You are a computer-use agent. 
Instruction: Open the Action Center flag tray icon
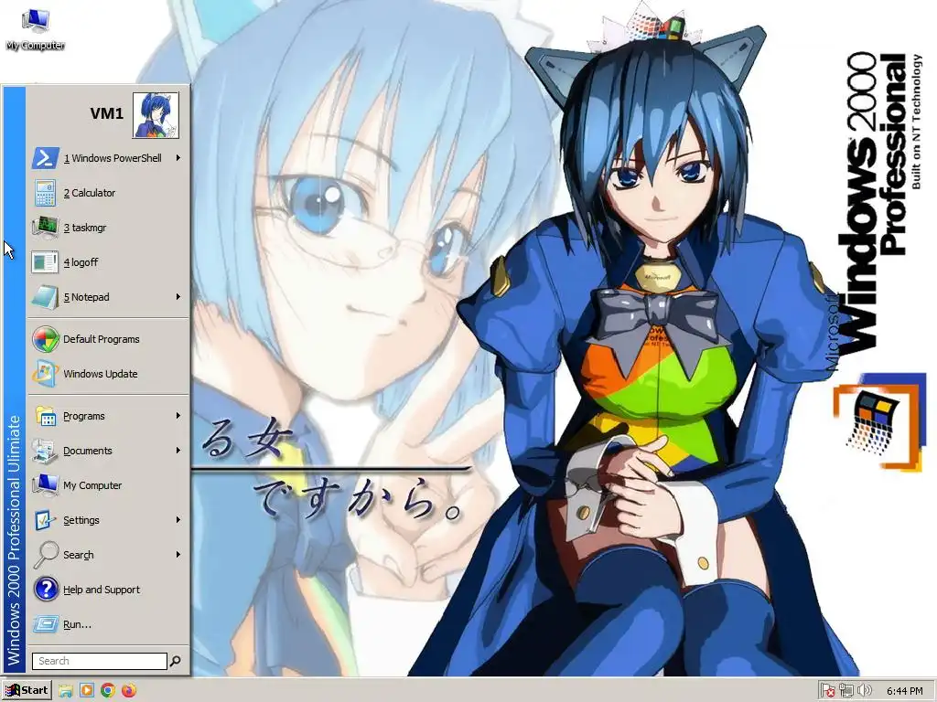827,691
